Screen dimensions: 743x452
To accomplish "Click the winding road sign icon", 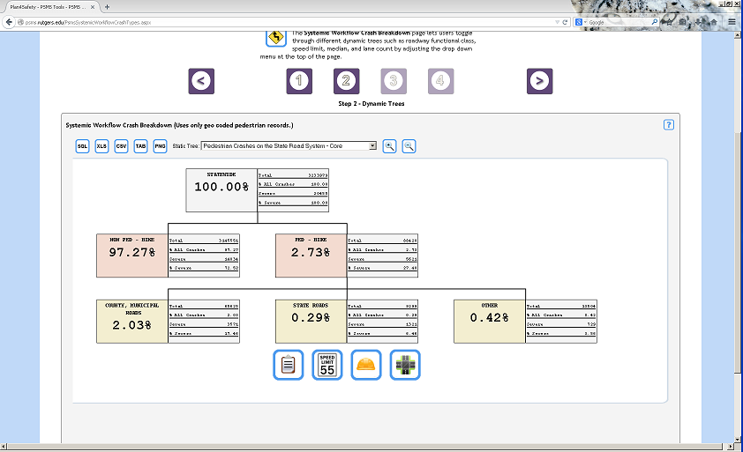I will point(276,38).
